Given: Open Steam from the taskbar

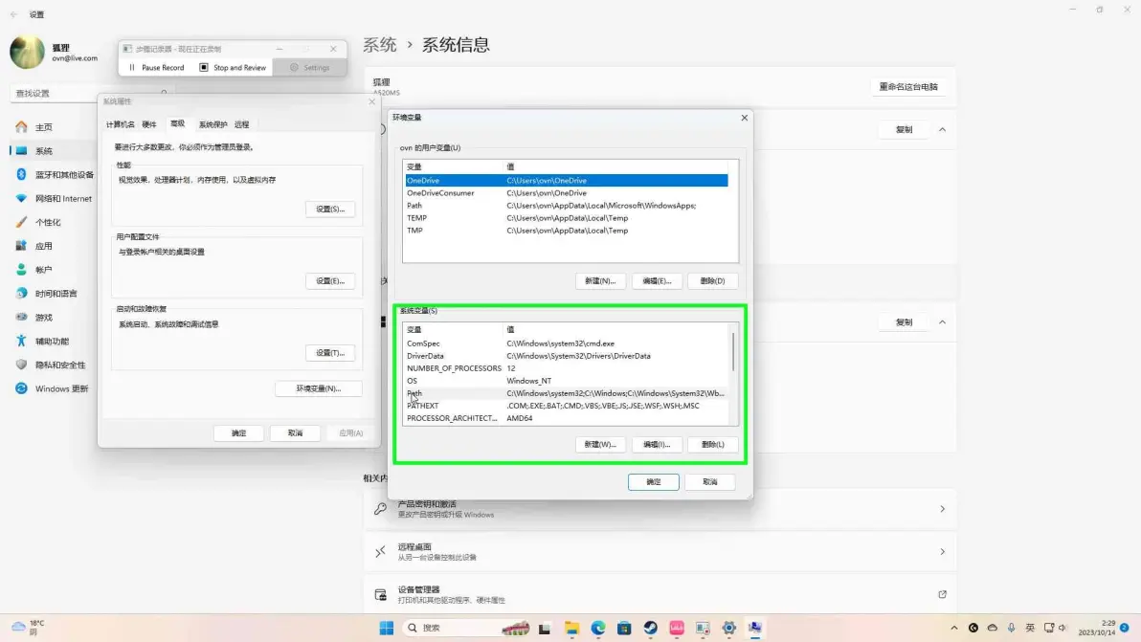Looking at the screenshot, I should coord(651,628).
